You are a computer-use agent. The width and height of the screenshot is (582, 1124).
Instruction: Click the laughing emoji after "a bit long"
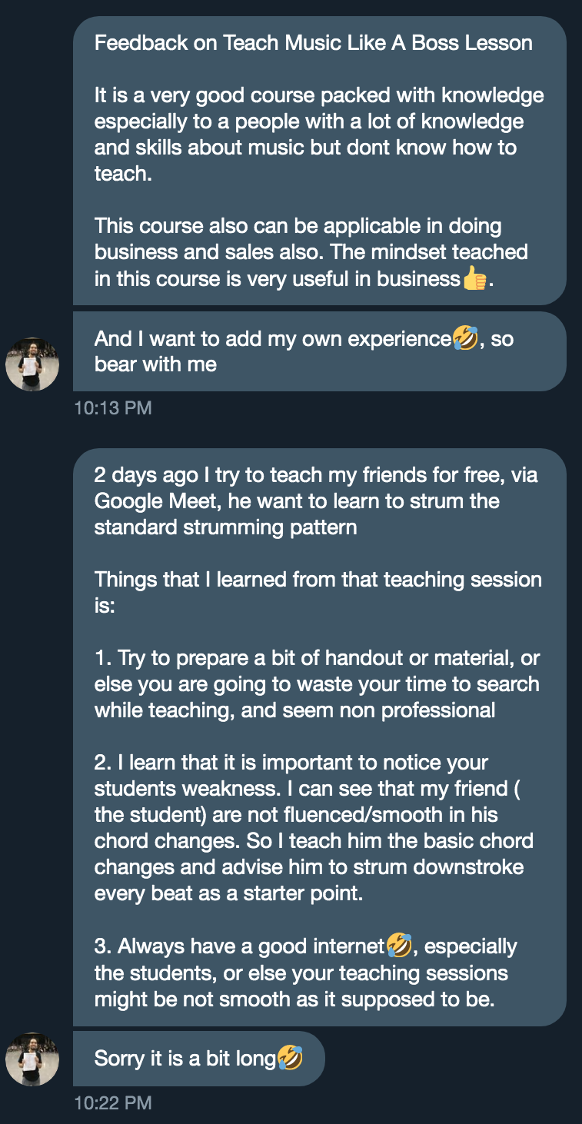[x=290, y=1059]
